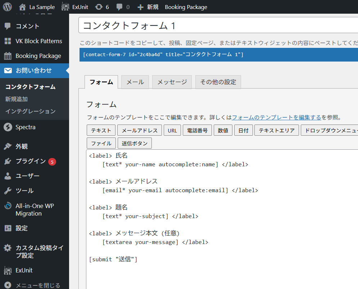Insert a 送信ボタン tag
This screenshot has height=289, width=358.
(135, 143)
